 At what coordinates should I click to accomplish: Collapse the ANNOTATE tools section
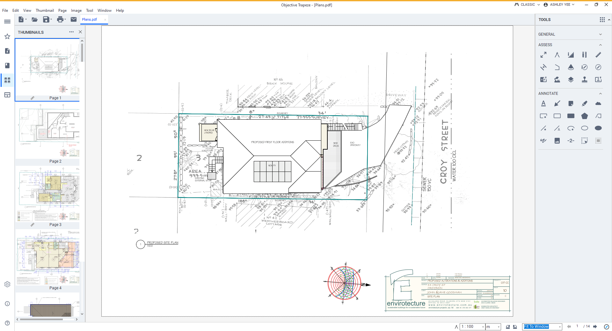(x=600, y=94)
